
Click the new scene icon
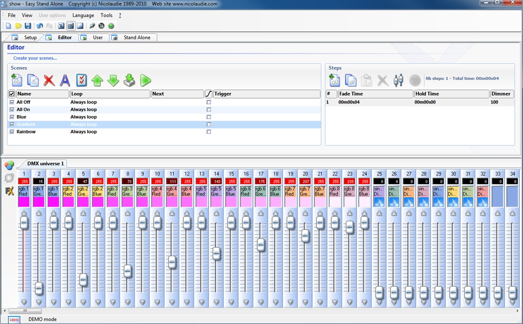17,80
